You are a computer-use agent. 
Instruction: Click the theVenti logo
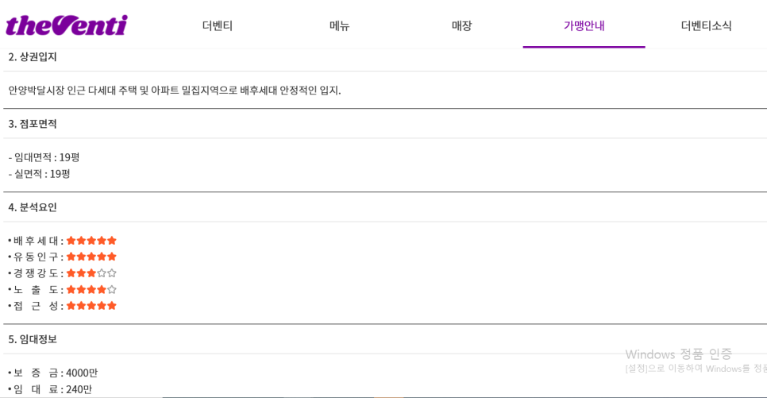(x=67, y=25)
